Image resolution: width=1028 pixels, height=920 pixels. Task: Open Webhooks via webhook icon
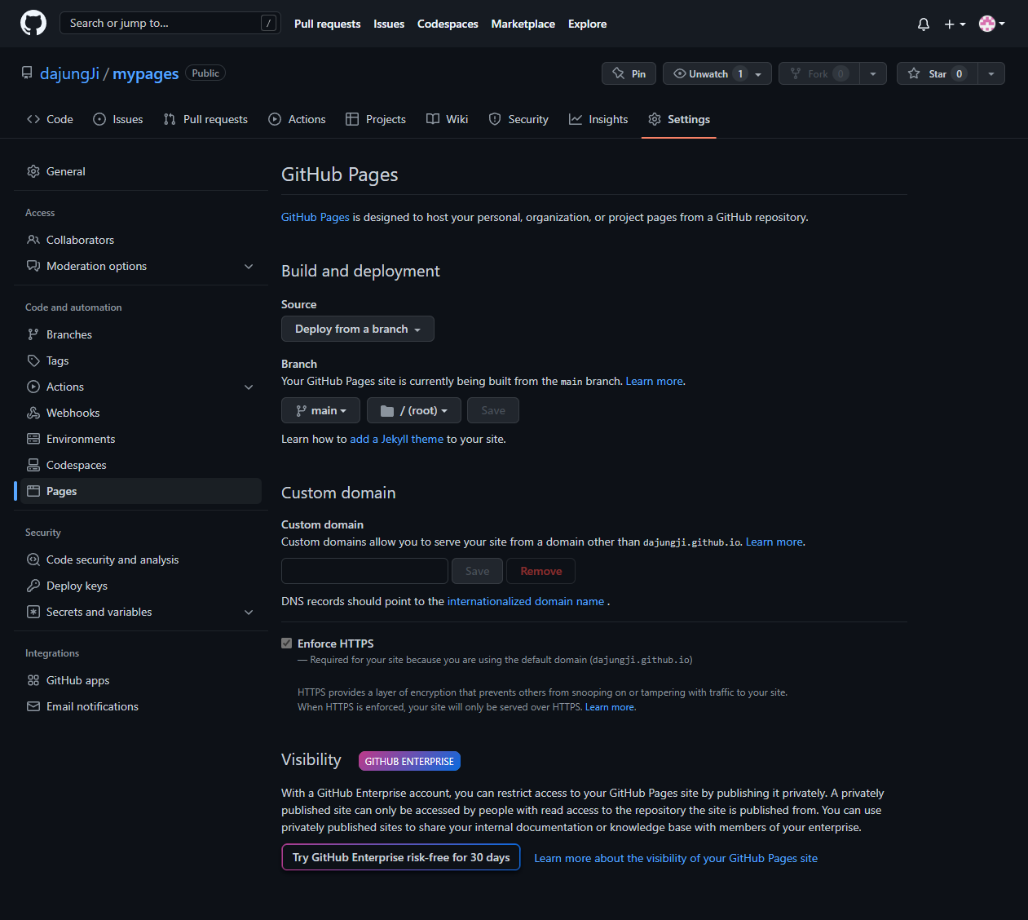coord(33,413)
